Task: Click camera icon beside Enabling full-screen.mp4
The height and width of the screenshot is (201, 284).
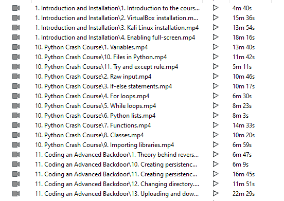Action: click(x=16, y=38)
